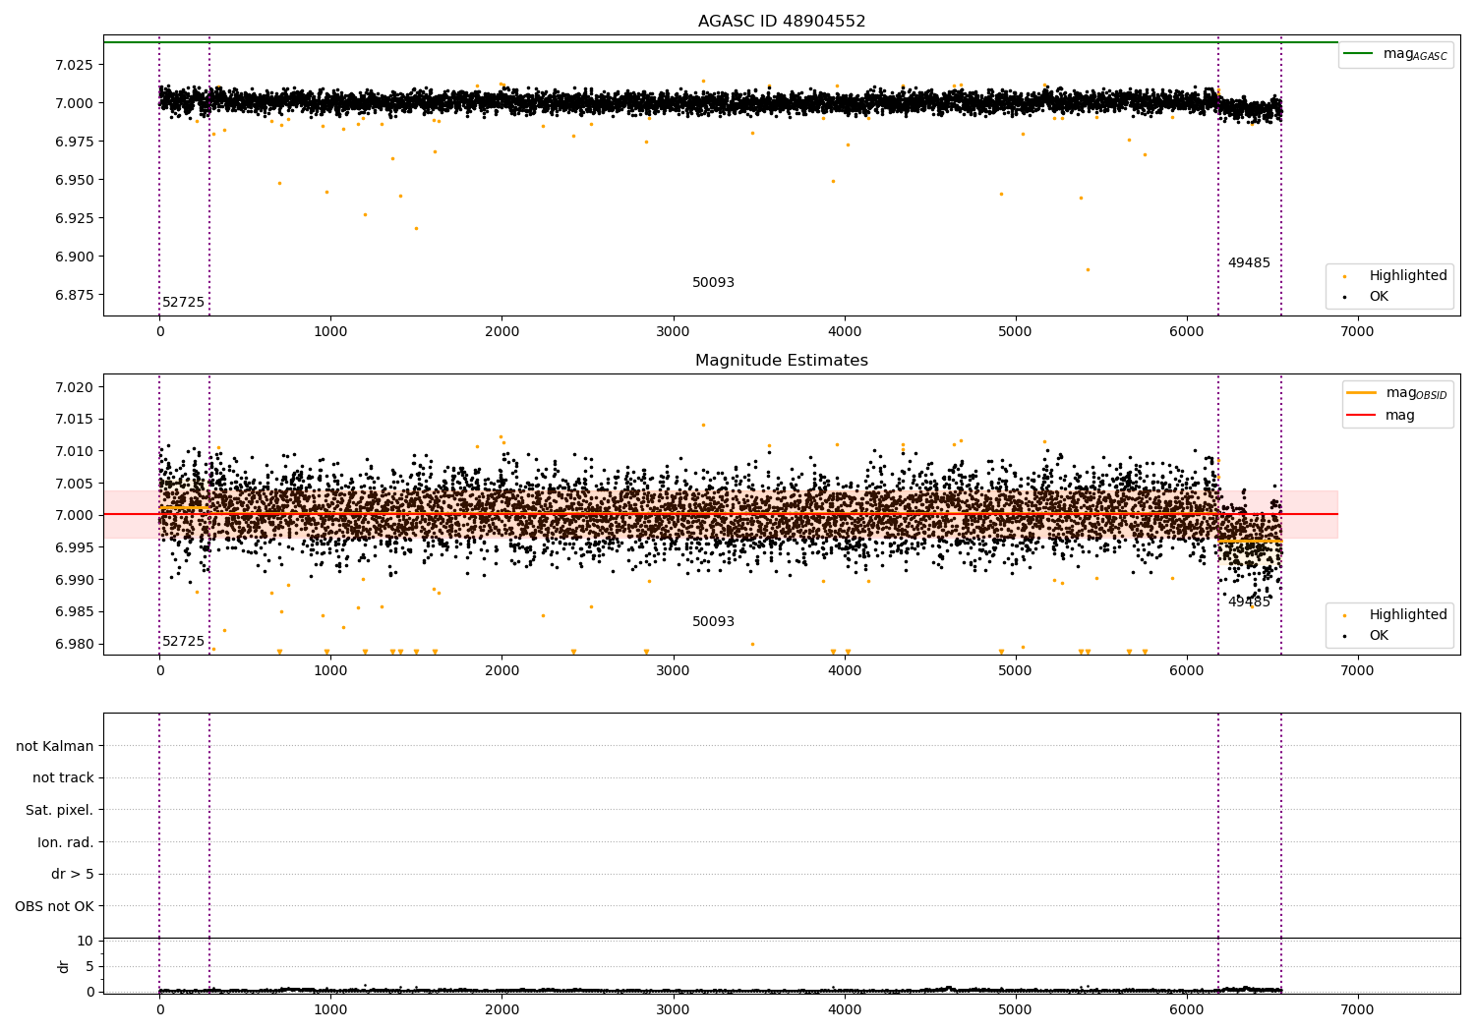Click obsid label 49485 in top plot
Screen dimensions: 1475x1032
[1249, 263]
